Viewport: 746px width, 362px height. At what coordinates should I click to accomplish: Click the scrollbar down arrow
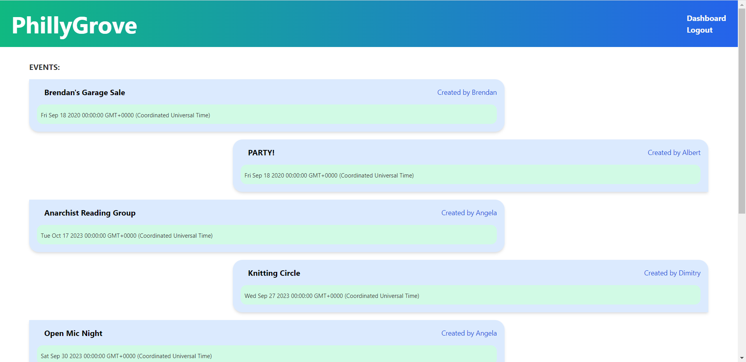742,358
